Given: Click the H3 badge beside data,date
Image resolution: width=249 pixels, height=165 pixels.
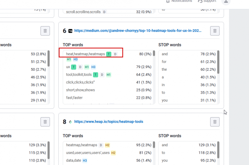Looking at the screenshot, I should (85, 160).
